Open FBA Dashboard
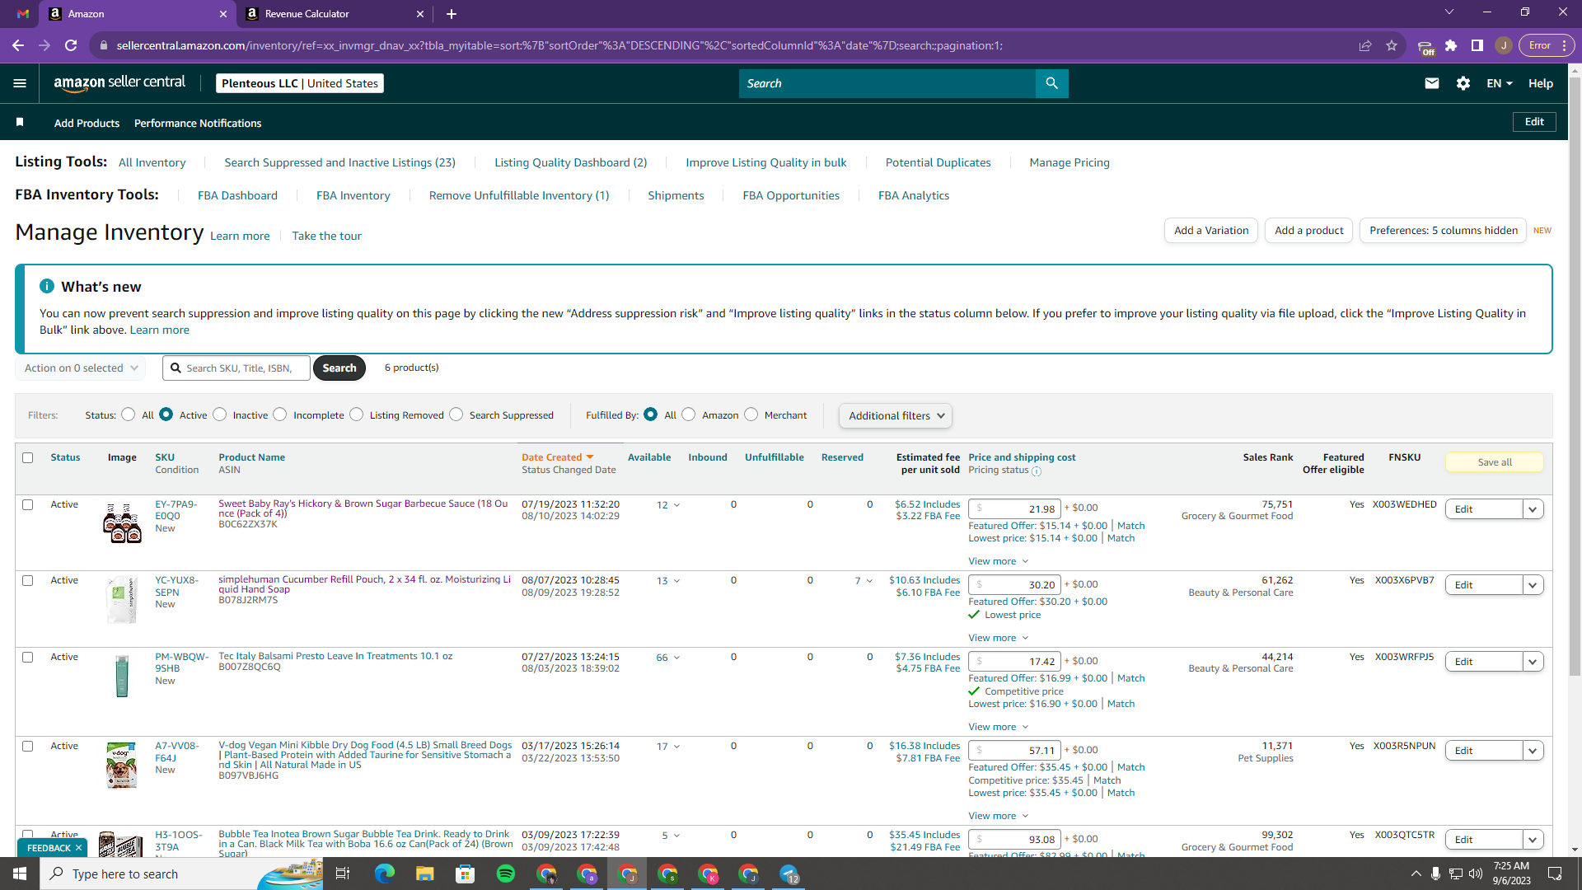 coord(237,195)
